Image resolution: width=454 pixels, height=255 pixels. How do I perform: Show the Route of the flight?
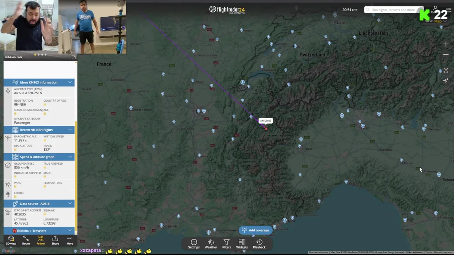click(x=26, y=240)
